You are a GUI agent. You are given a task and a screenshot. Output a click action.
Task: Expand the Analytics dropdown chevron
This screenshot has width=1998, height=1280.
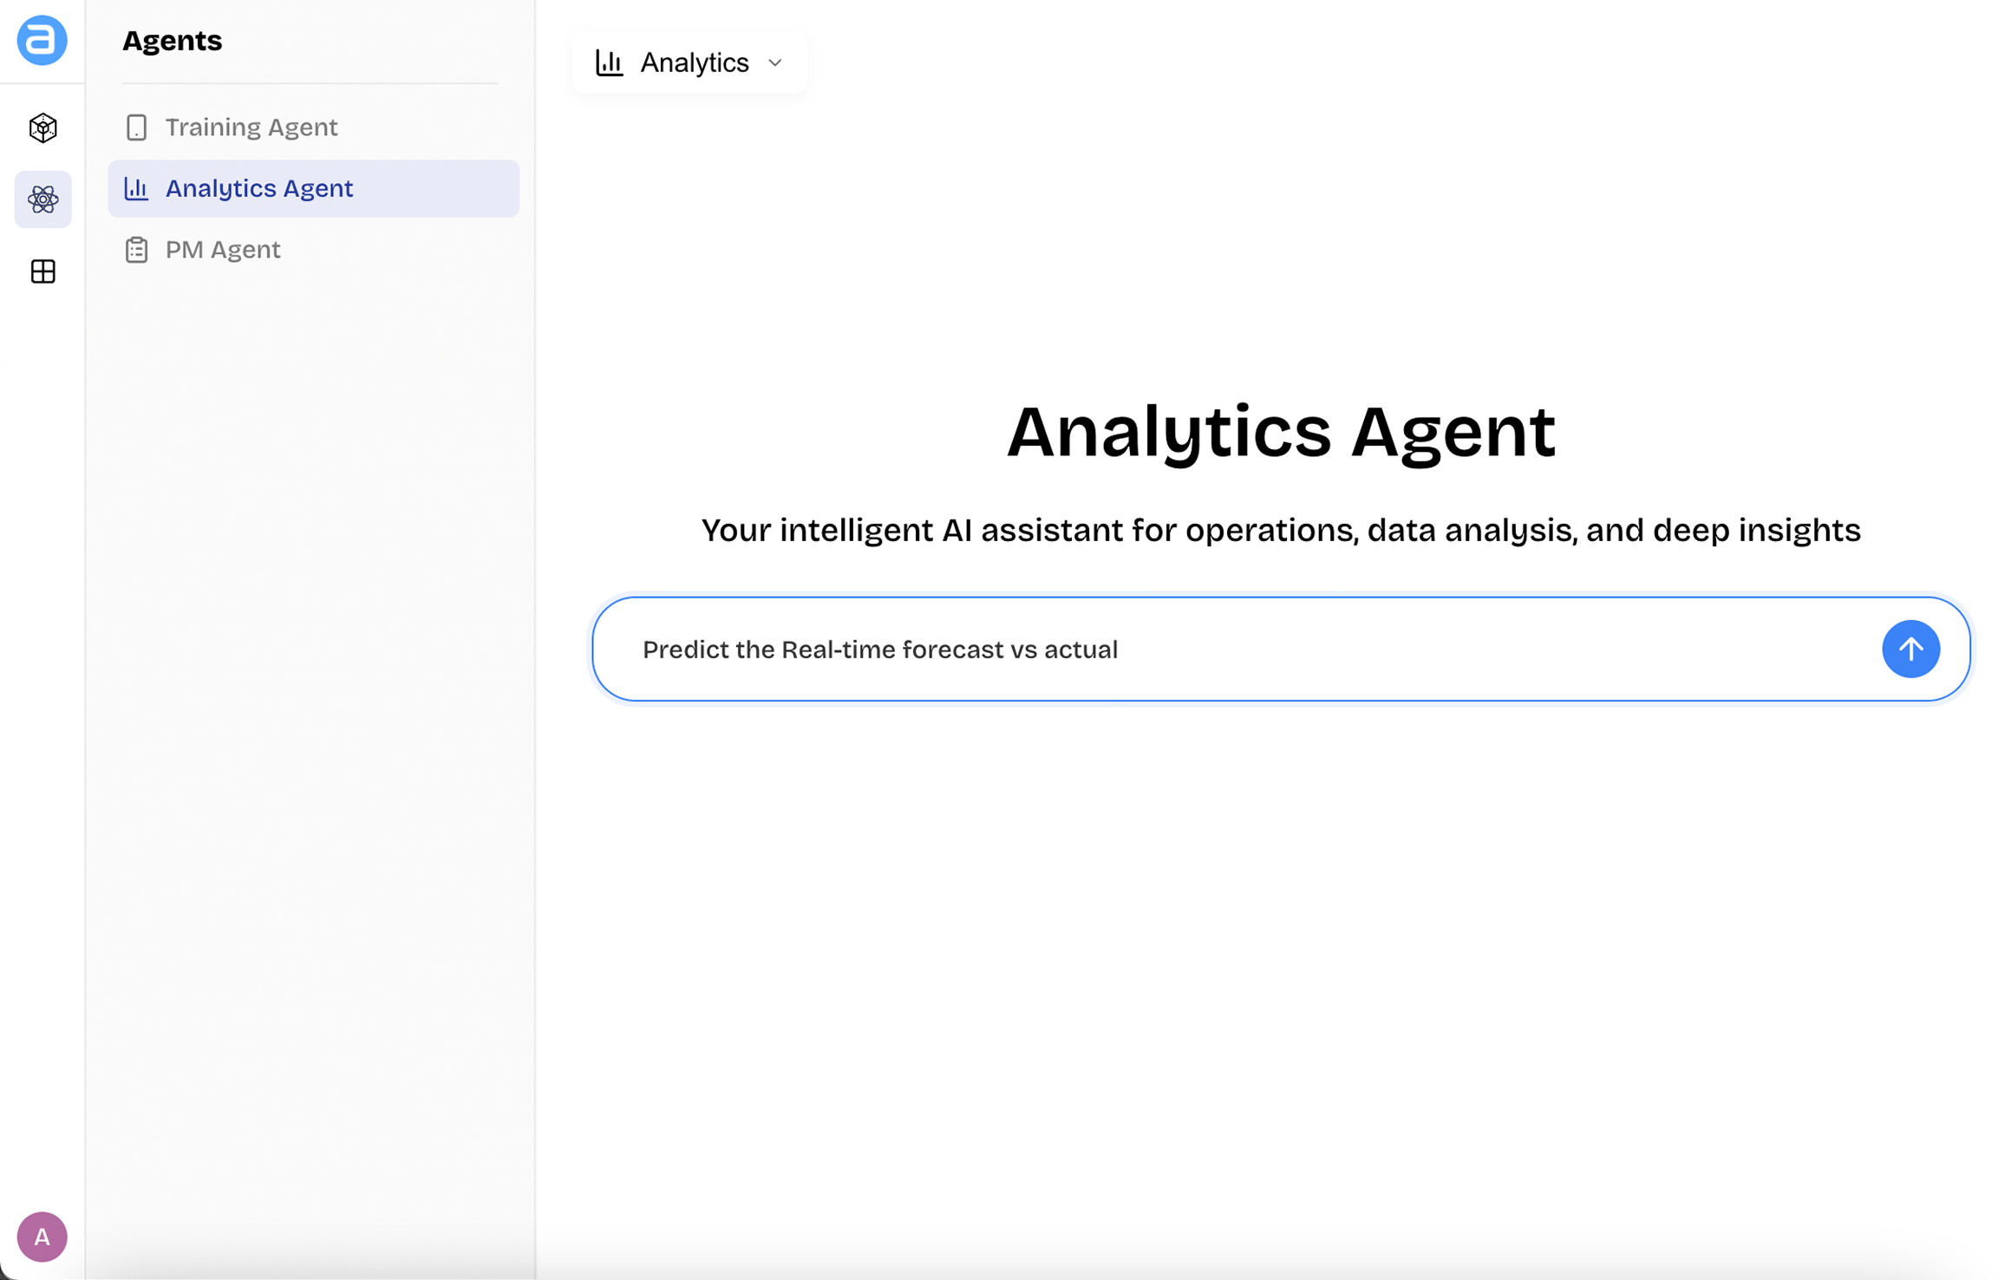(775, 62)
